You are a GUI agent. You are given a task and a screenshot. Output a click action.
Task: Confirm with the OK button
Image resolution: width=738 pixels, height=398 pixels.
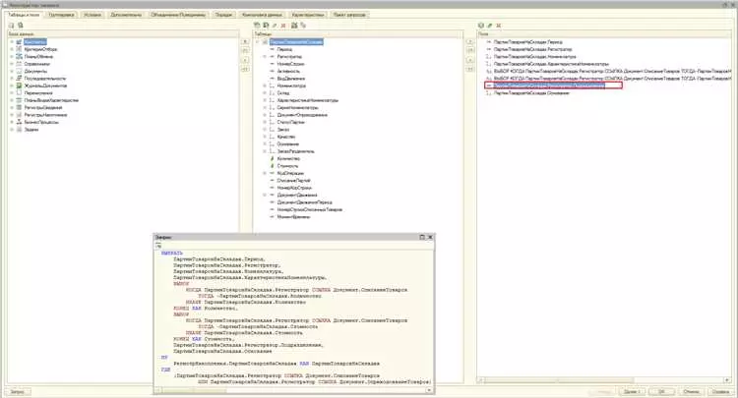click(661, 391)
